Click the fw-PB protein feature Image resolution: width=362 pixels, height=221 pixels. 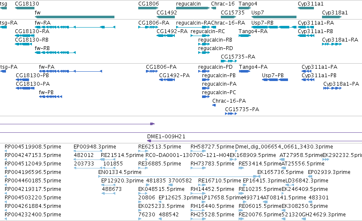pos(51,97)
